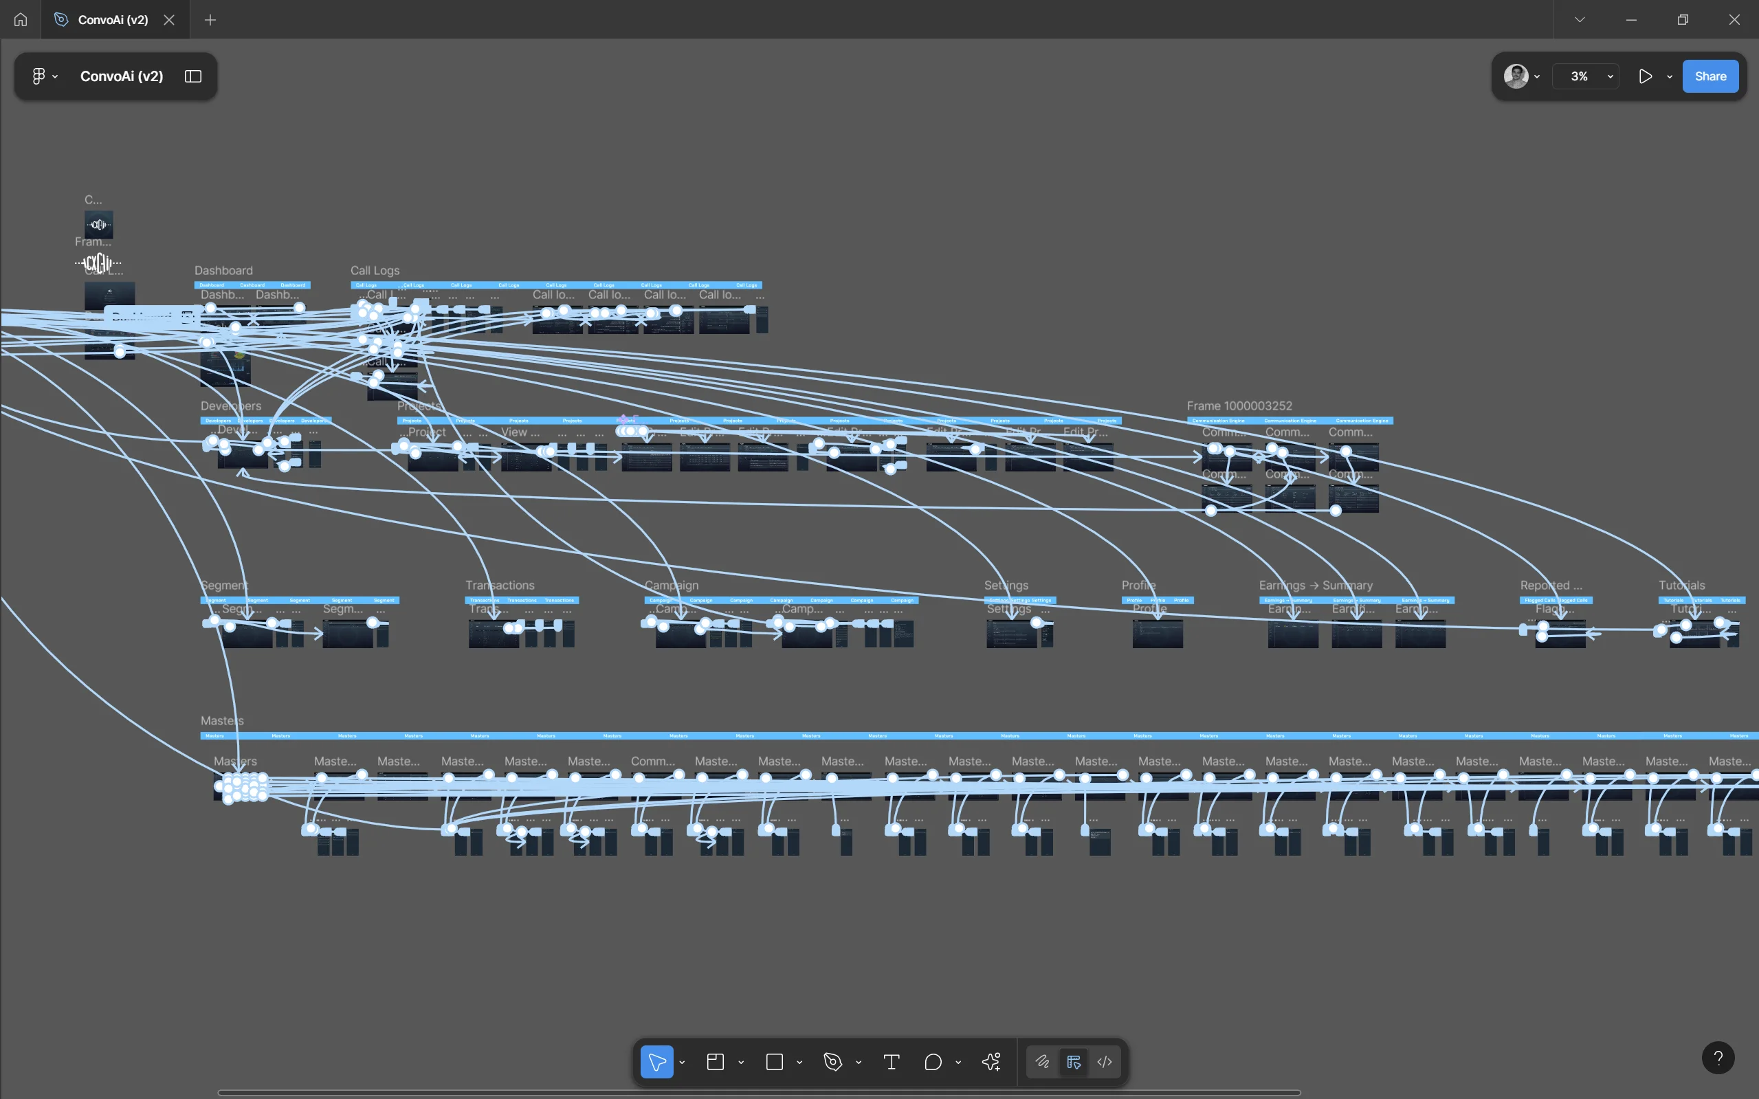Open the Help and resources button

(x=1718, y=1058)
